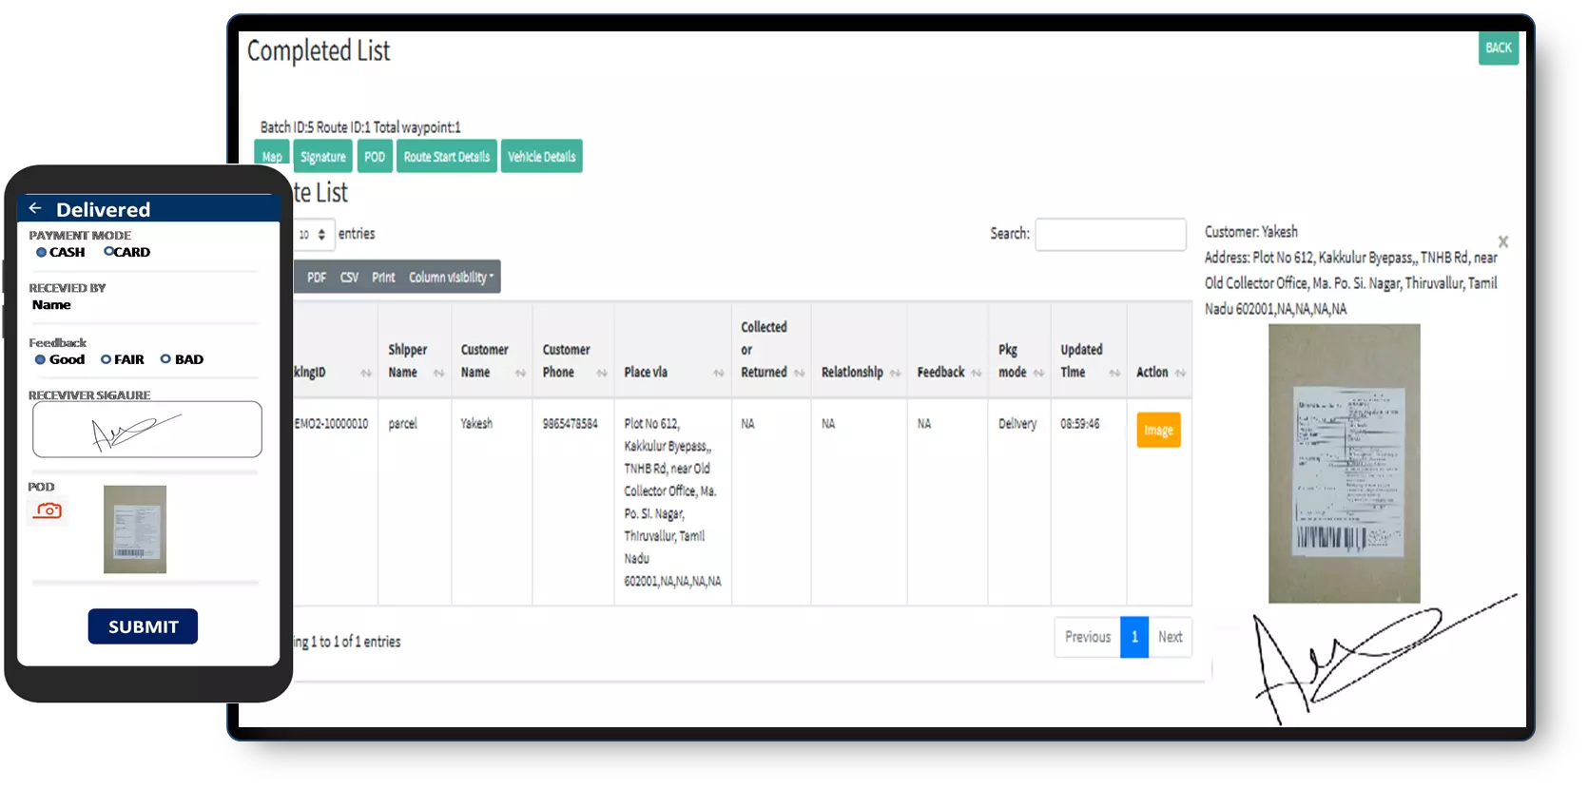Choose FAIR feedback option
Viewport: 1588px width, 789px height.
pos(107,359)
